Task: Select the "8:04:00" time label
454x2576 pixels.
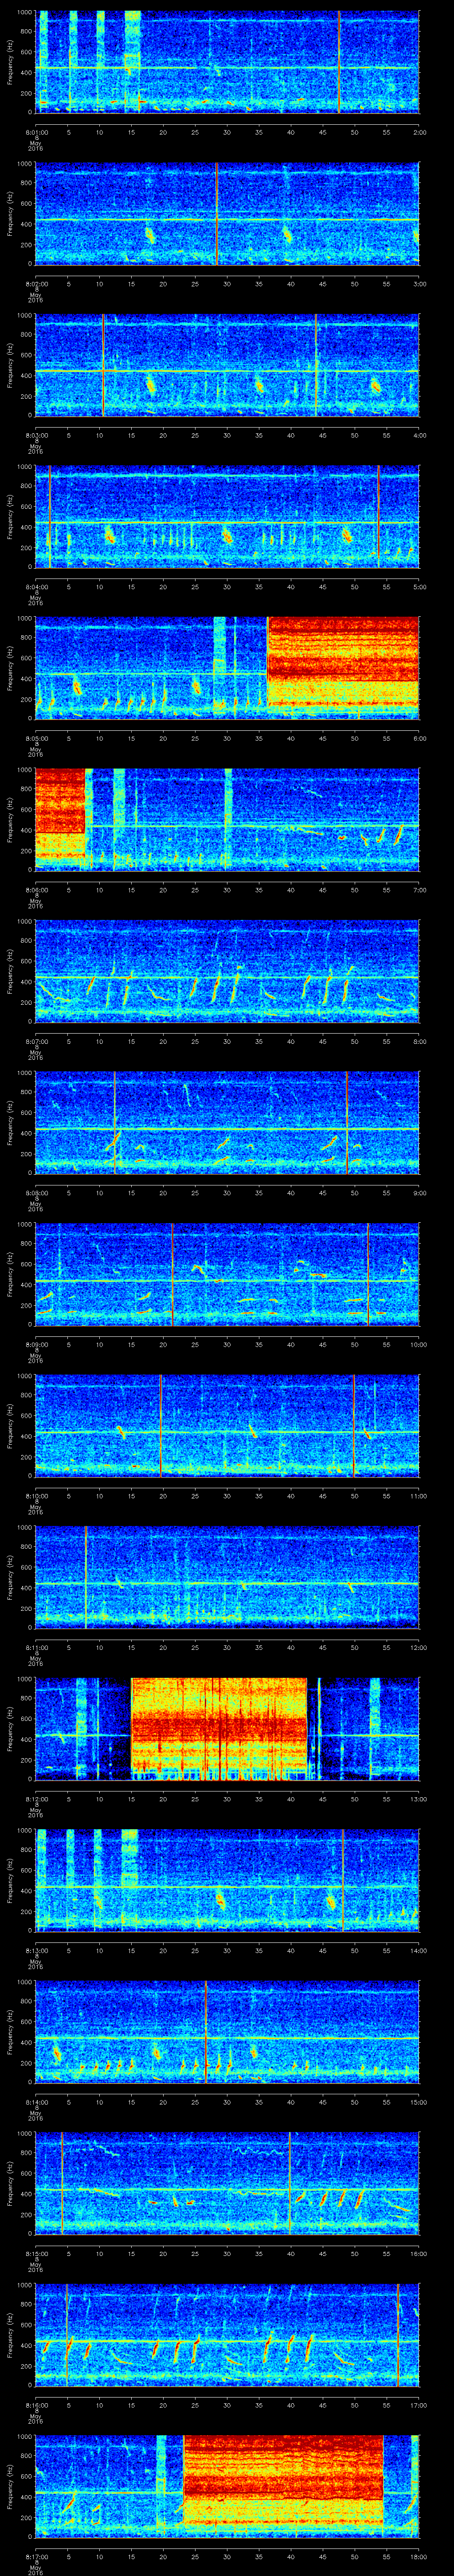Action: click(36, 586)
